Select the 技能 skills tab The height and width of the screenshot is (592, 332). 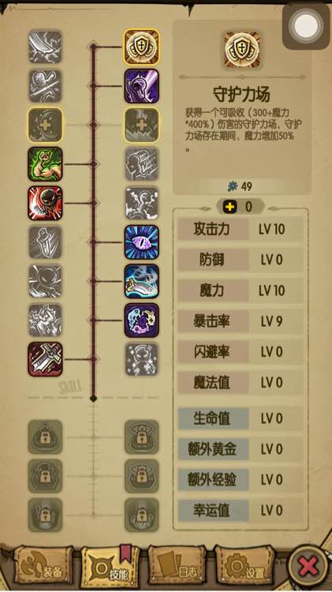tap(110, 568)
